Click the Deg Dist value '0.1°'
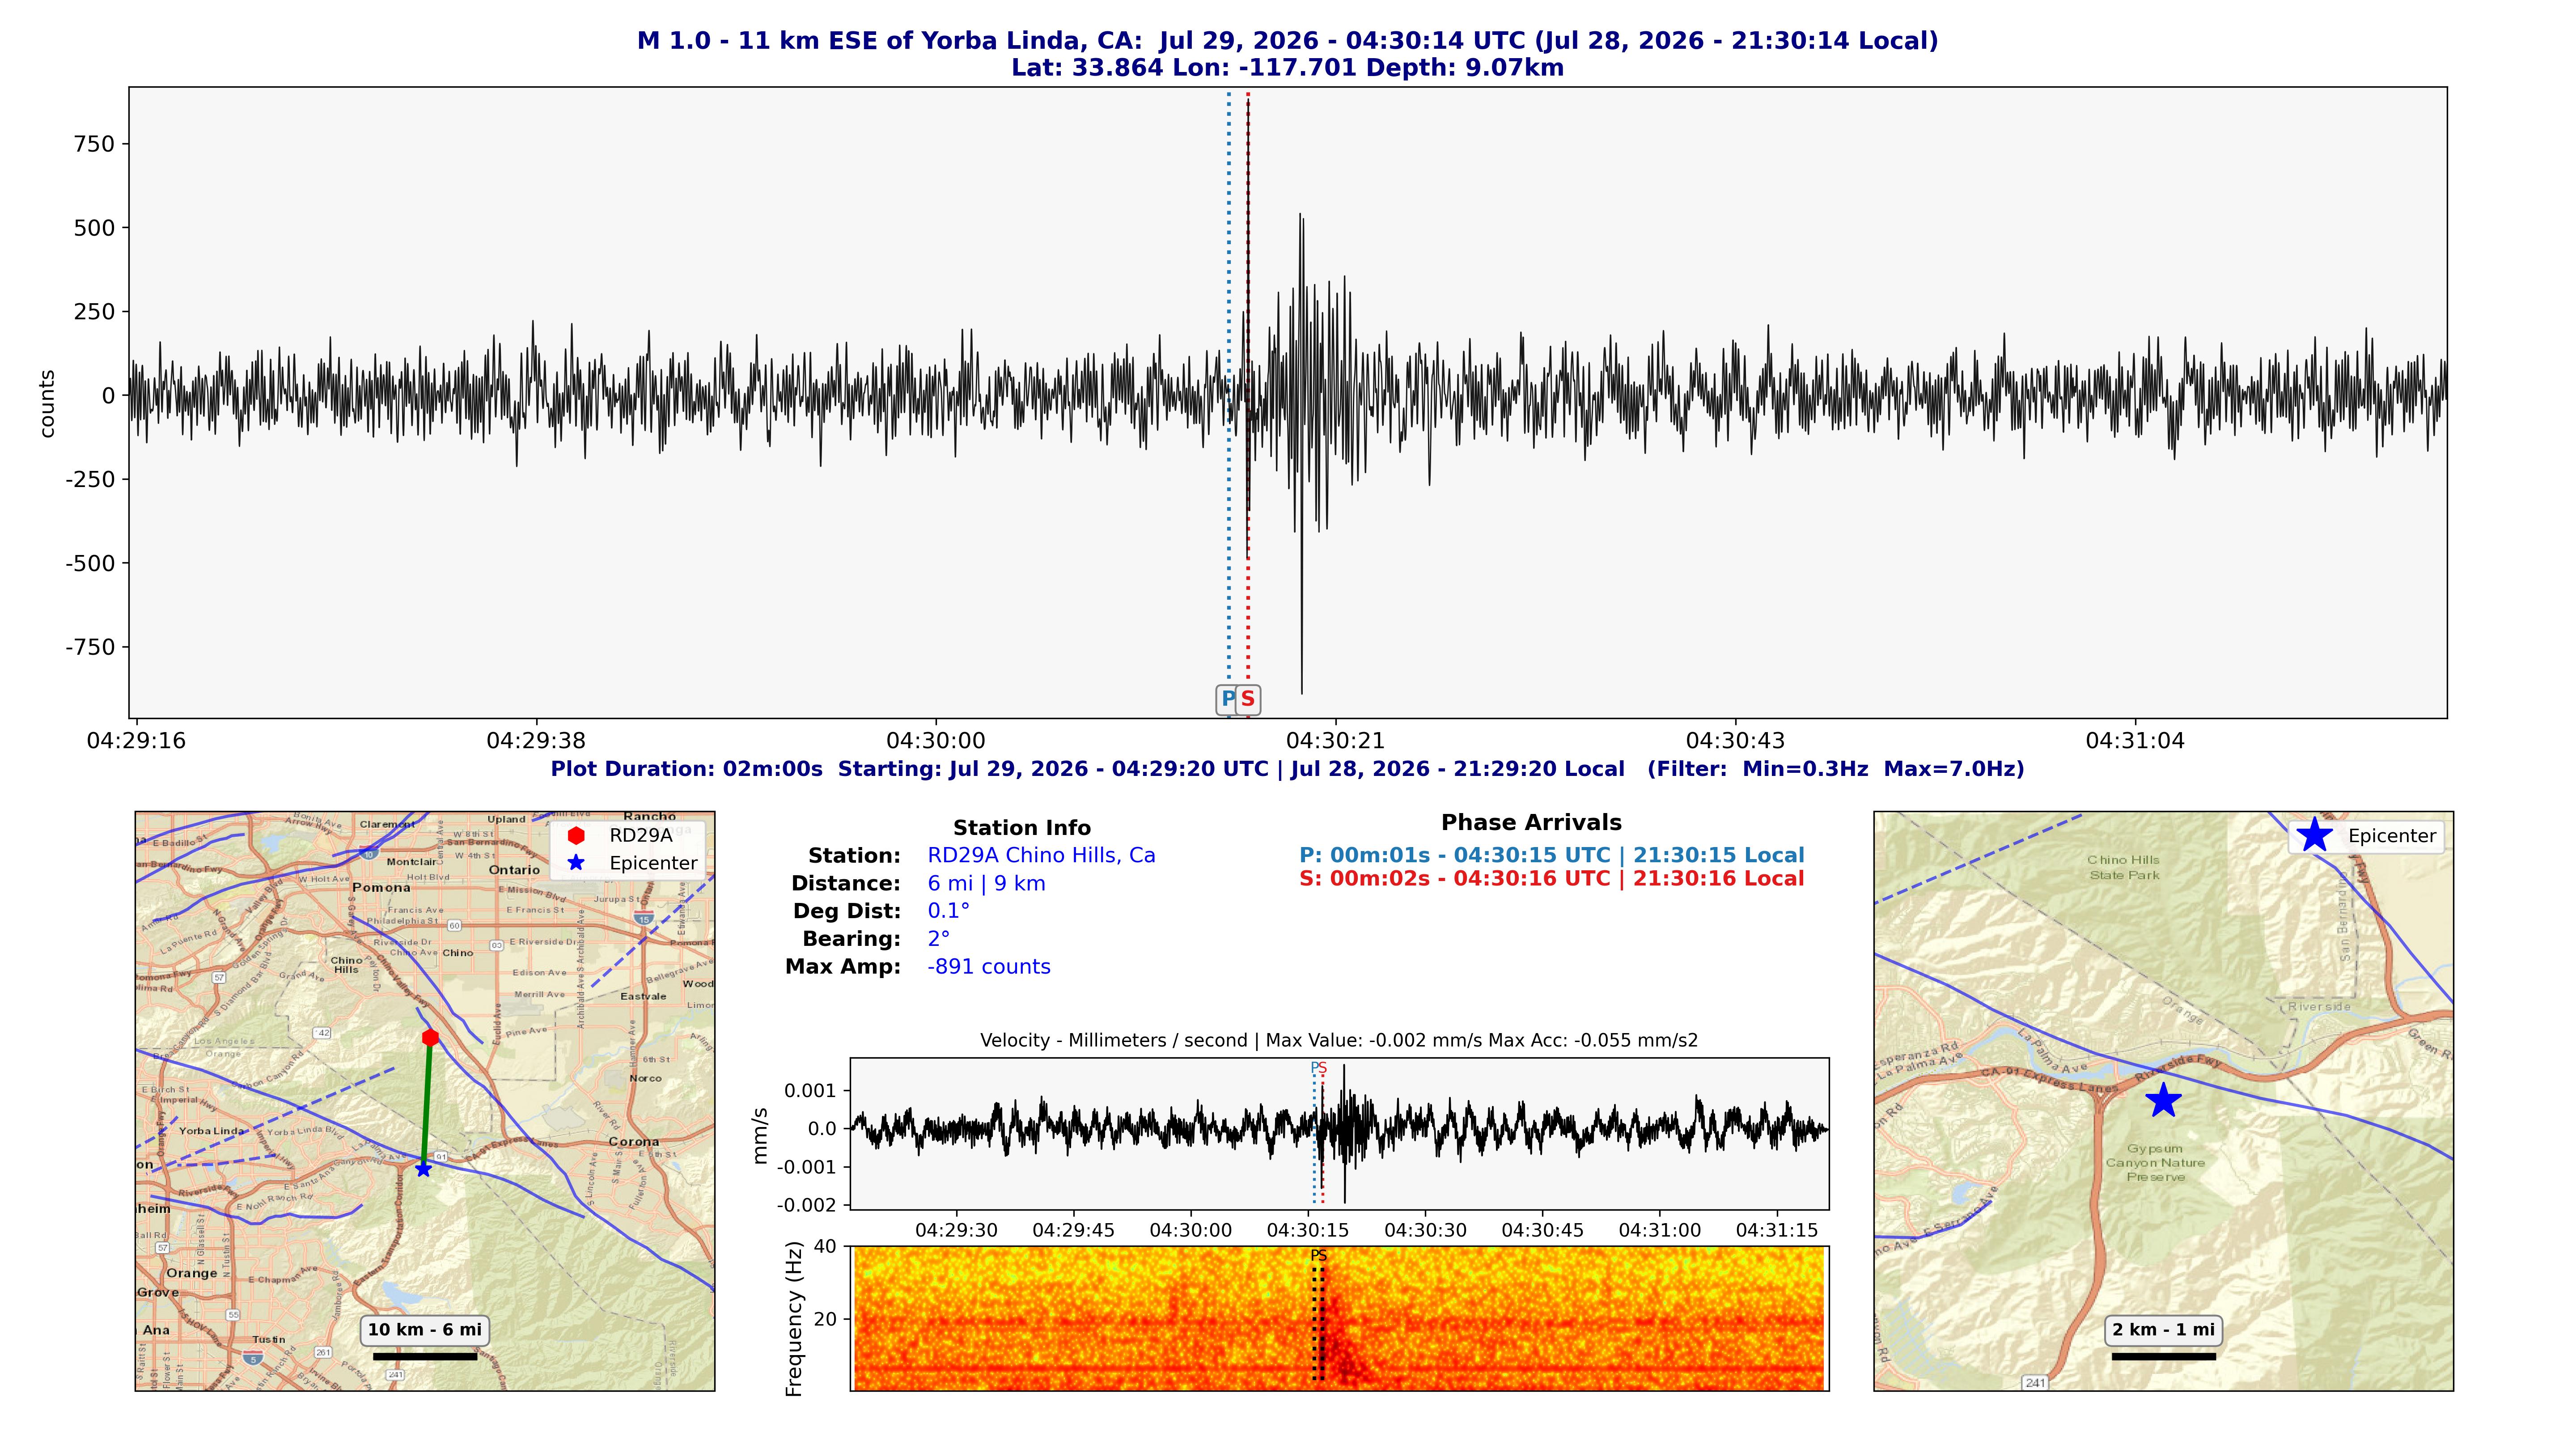Viewport: 2576px width, 1449px height. tap(948, 911)
